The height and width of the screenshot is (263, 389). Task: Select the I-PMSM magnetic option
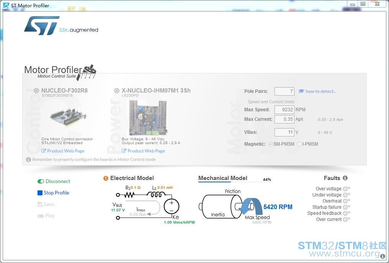coord(299,144)
